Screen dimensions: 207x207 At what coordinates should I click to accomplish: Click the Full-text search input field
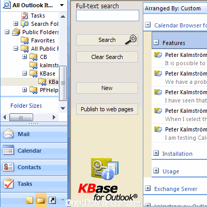click(108, 16)
